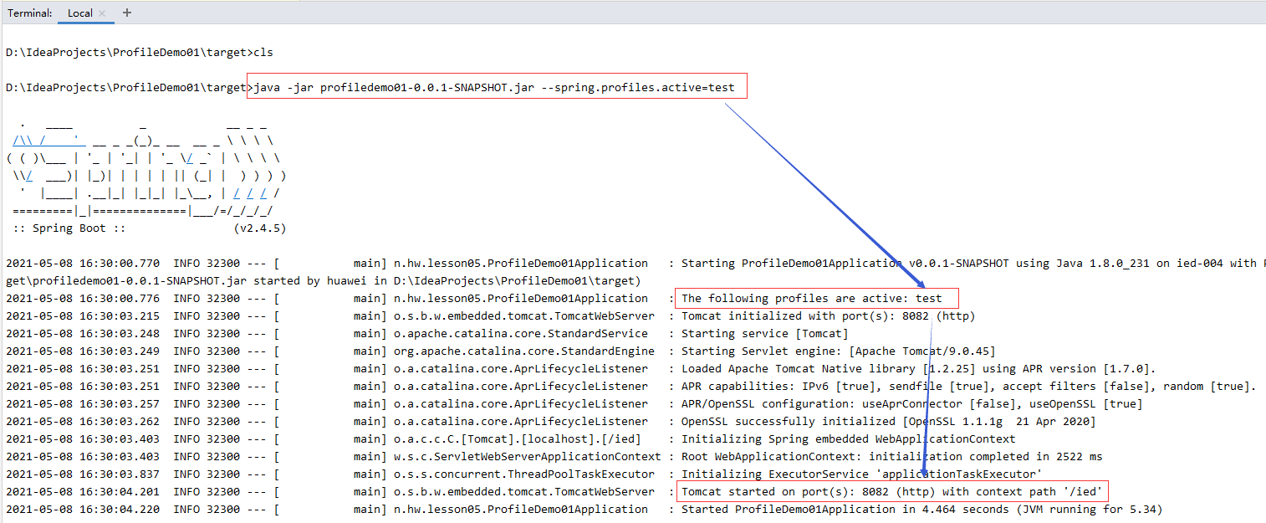
Task: Click the 'APR/OpenSSL configuration' message
Action: click(912, 403)
